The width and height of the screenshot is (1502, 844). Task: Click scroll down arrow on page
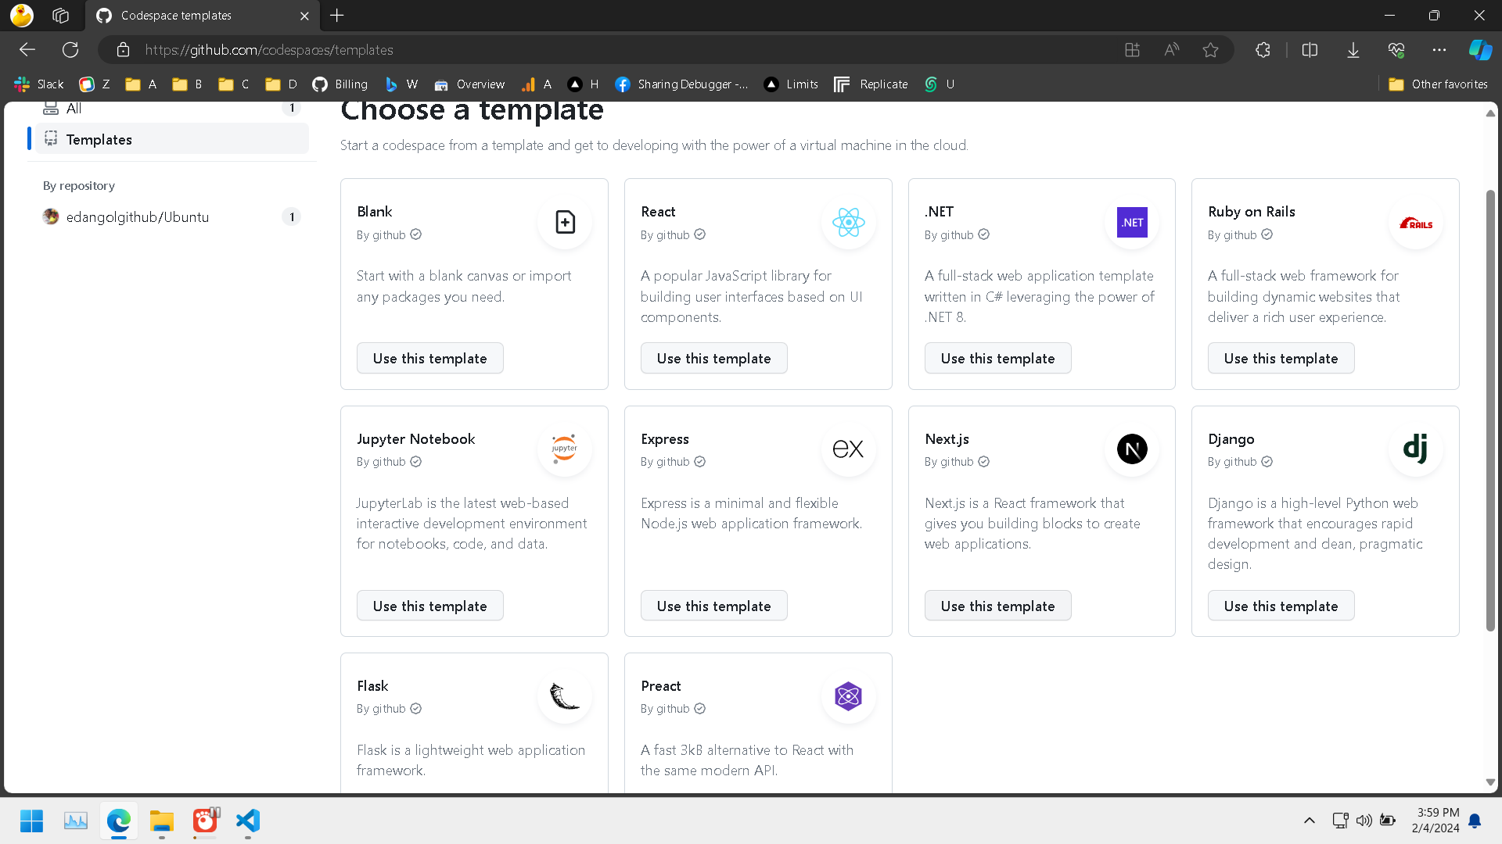click(x=1490, y=782)
